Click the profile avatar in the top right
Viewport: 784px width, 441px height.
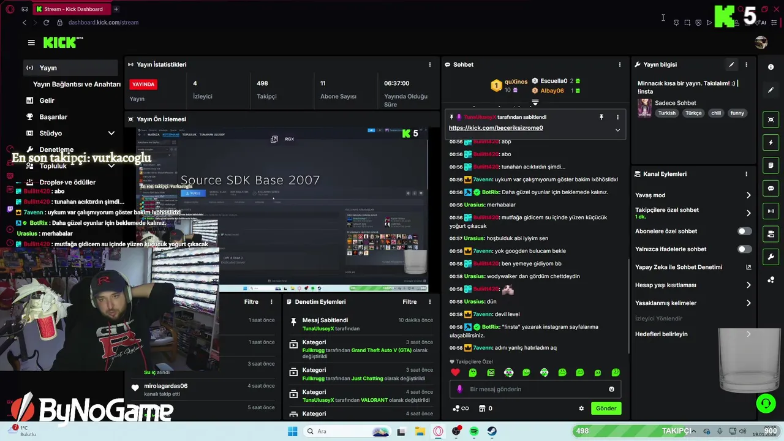(x=761, y=42)
